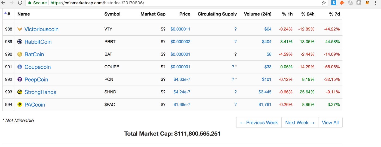Image resolution: width=381 pixels, height=147 pixels.
Task: Bookmark page with the star icon
Action: click(324, 3)
